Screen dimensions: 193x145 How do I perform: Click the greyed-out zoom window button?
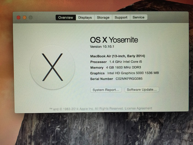click(31, 17)
